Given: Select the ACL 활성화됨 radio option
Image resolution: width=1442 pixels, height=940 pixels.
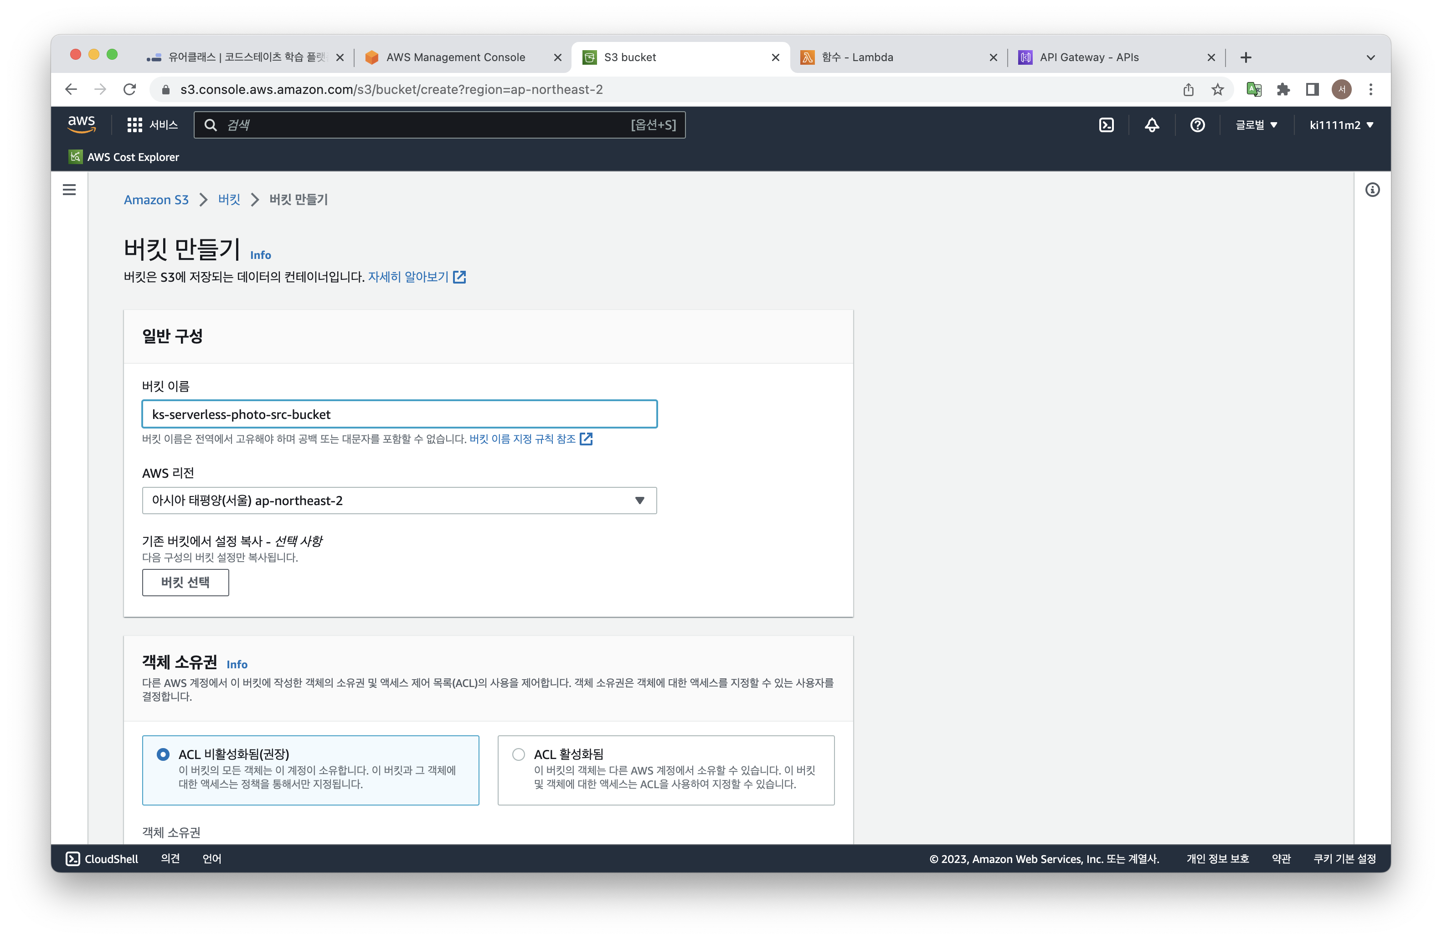Looking at the screenshot, I should (518, 754).
